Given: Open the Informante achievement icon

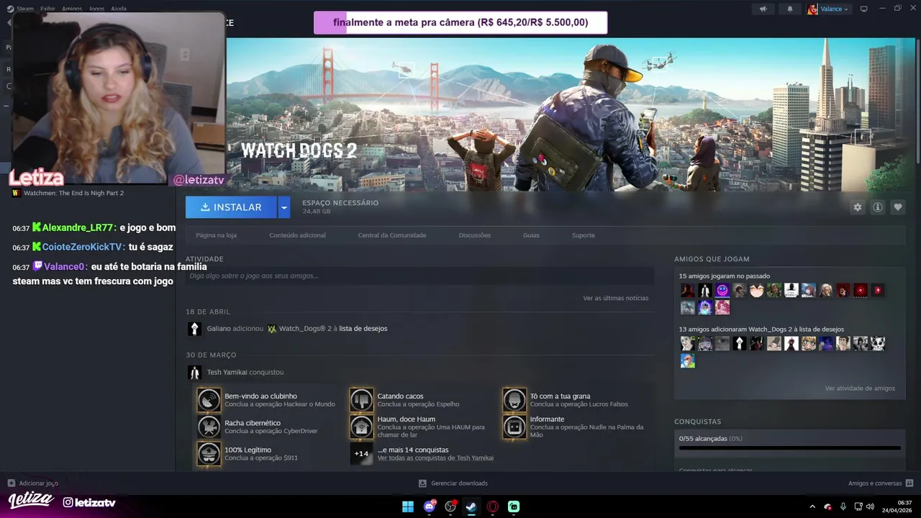Looking at the screenshot, I should pos(514,427).
